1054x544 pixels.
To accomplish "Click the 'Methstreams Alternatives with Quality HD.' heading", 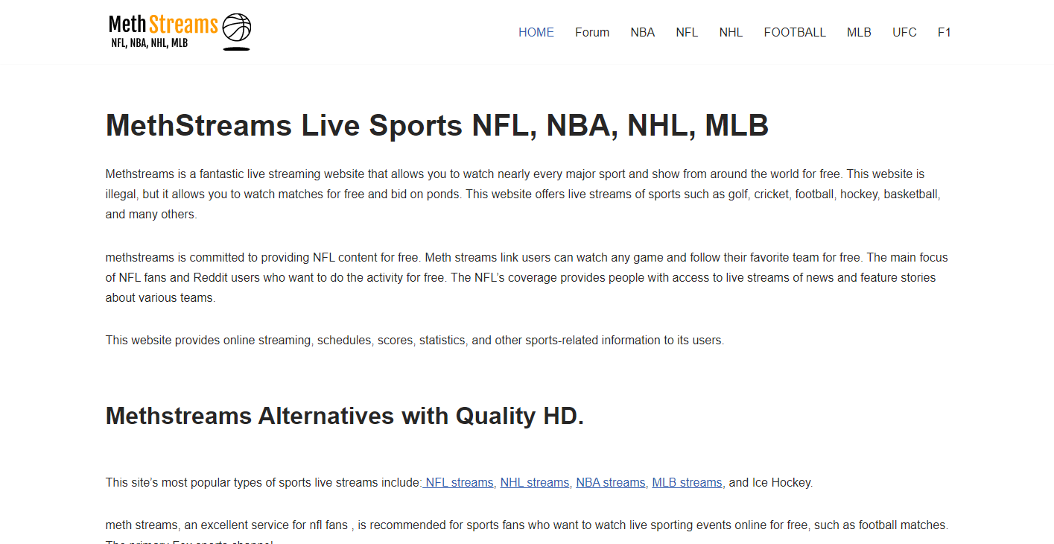I will [345, 415].
